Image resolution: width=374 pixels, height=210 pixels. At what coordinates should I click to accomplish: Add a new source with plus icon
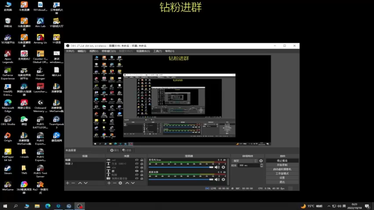point(109,183)
